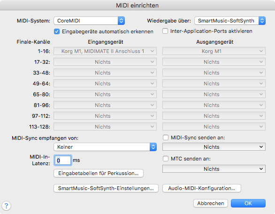Open Ausgangsgerät dropdown for channels 17-32

pos(214,62)
